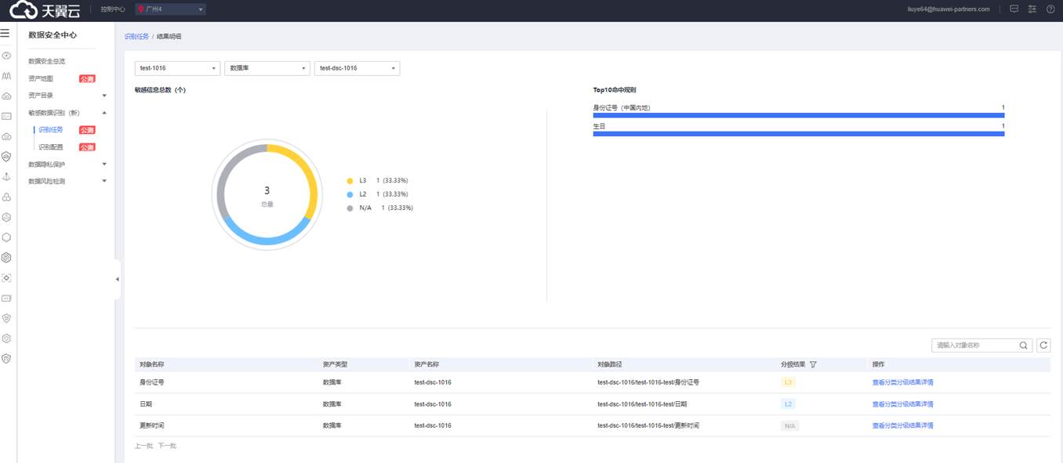Open the test-1016 task dropdown
Image resolution: width=1063 pixels, height=463 pixels.
click(x=177, y=68)
